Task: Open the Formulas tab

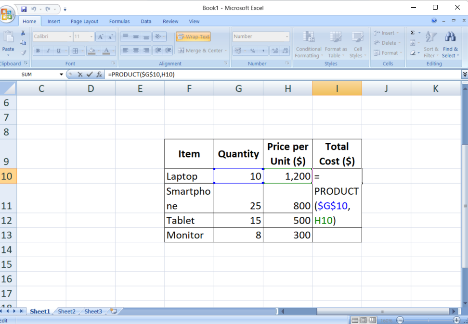Action: (x=119, y=22)
